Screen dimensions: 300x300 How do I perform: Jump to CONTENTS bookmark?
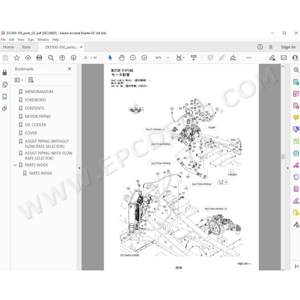coord(34,108)
